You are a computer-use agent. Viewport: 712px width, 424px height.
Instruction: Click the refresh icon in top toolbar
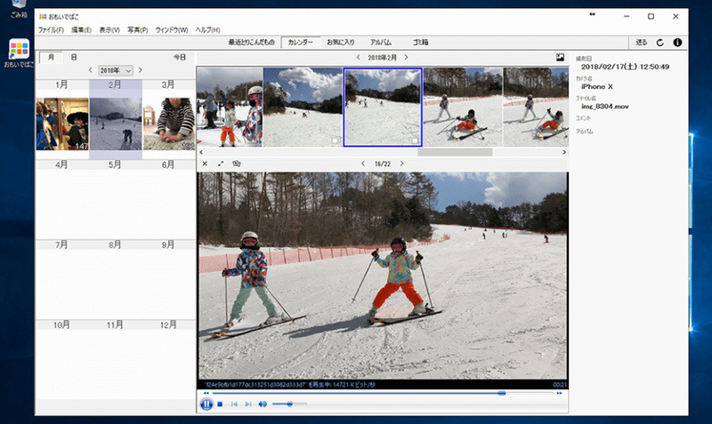point(660,42)
